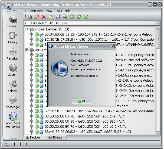Click the green settings gear icon
The width and height of the screenshot is (164, 149).
click(x=86, y=17)
